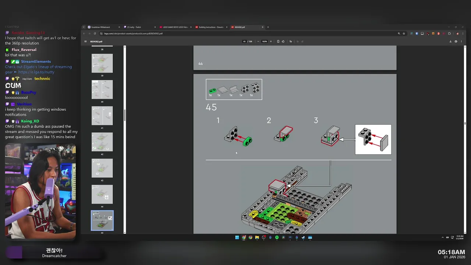Open the tab search dropdown chevron
Screen dimensions: 471x265
click(84, 27)
